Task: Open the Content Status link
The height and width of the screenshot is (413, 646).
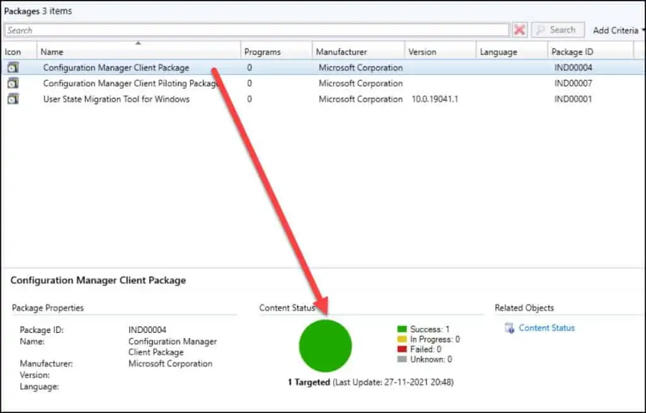Action: coord(547,328)
